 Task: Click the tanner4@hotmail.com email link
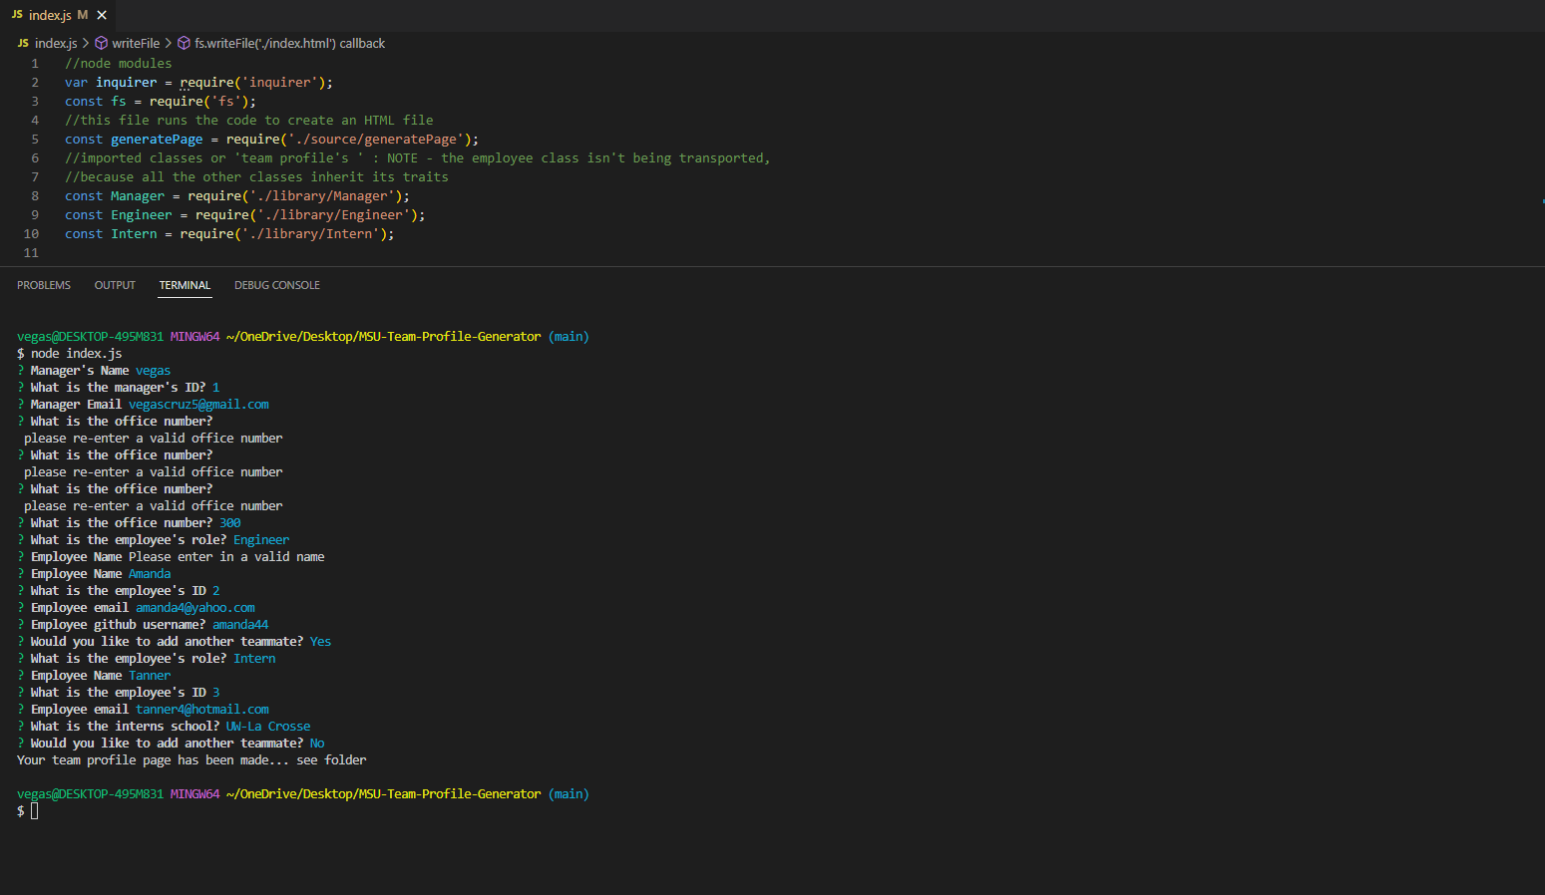201,709
